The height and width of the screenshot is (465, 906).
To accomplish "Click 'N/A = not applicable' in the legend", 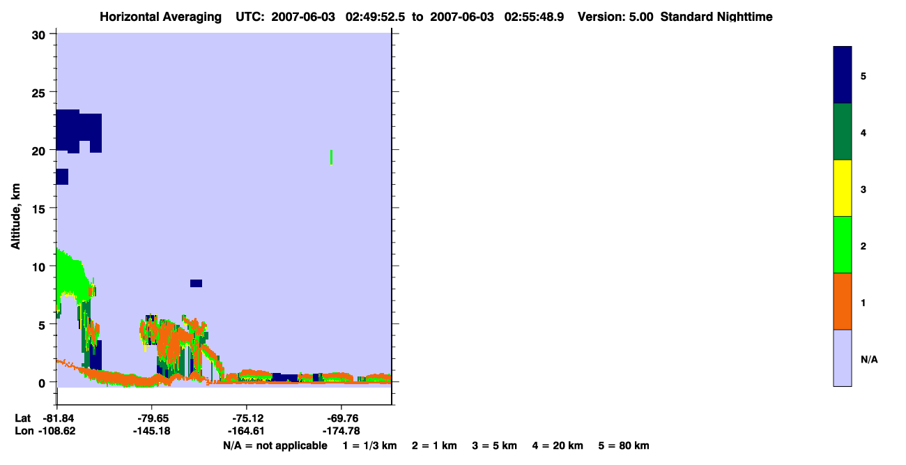I will (x=275, y=445).
